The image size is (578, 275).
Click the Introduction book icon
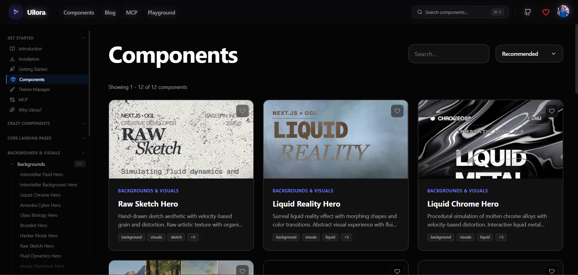coord(12,49)
